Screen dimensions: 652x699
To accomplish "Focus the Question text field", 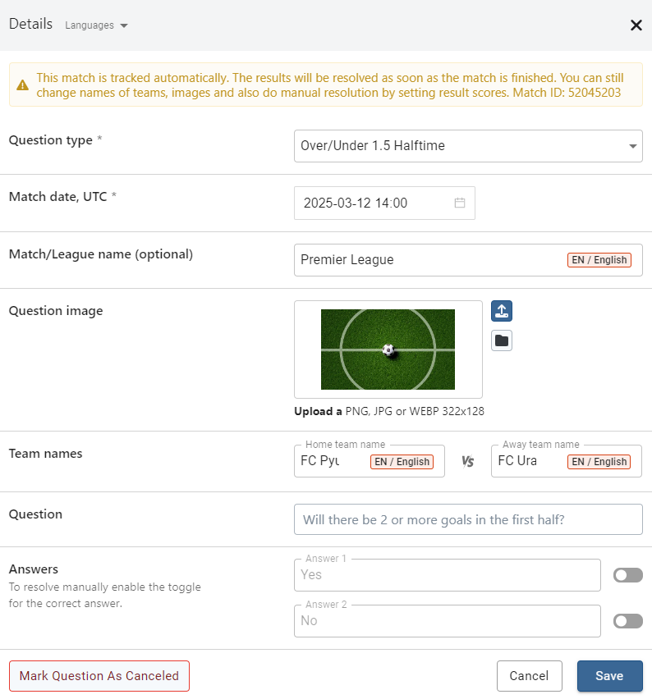I will click(468, 519).
